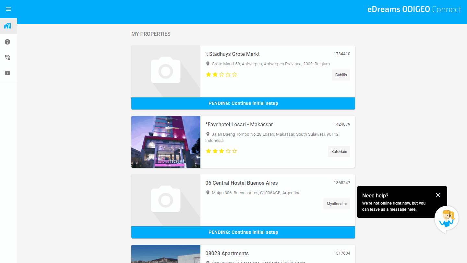Click the three-star rating of Favehotel Losari

[222, 151]
